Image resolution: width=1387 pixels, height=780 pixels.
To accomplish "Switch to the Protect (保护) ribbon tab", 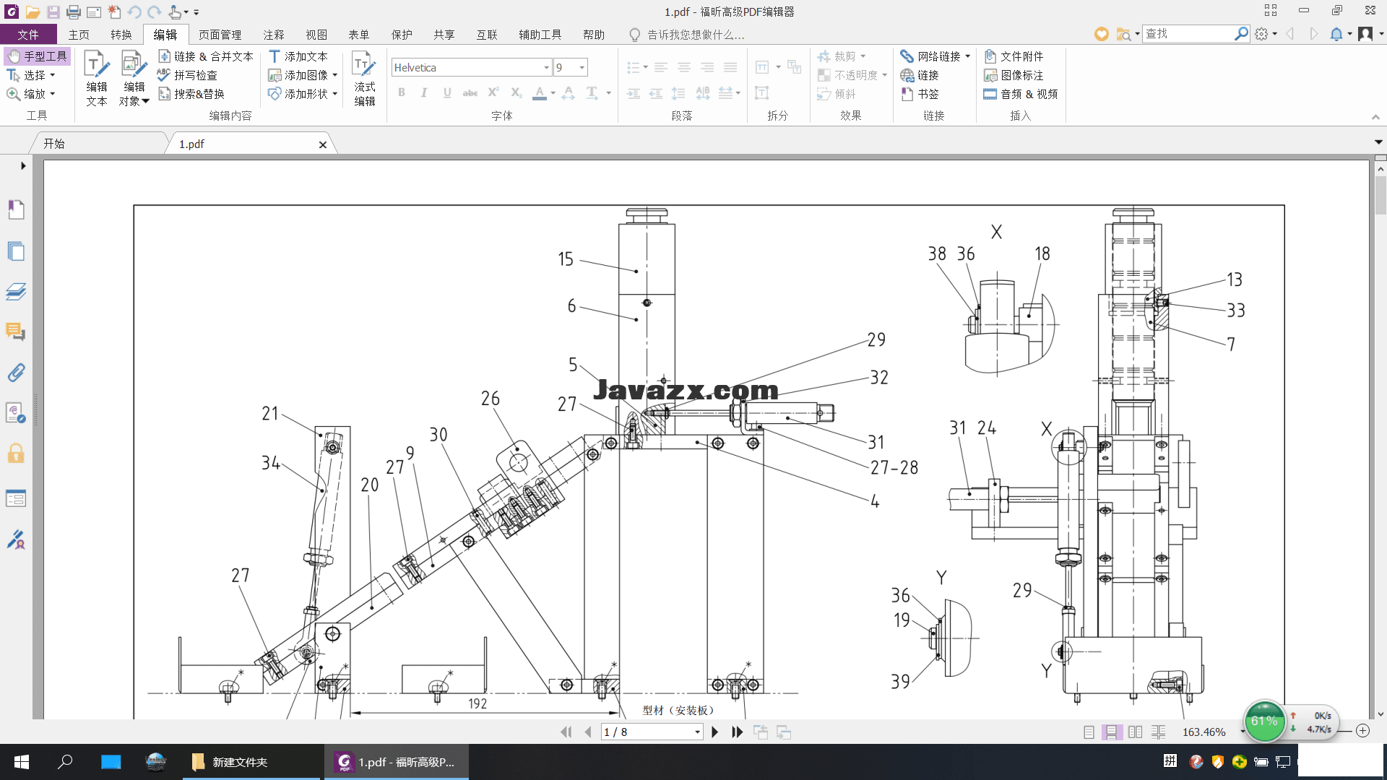I will tap(402, 35).
